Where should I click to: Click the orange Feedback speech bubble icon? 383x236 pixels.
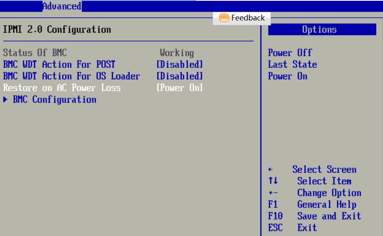[x=224, y=18]
